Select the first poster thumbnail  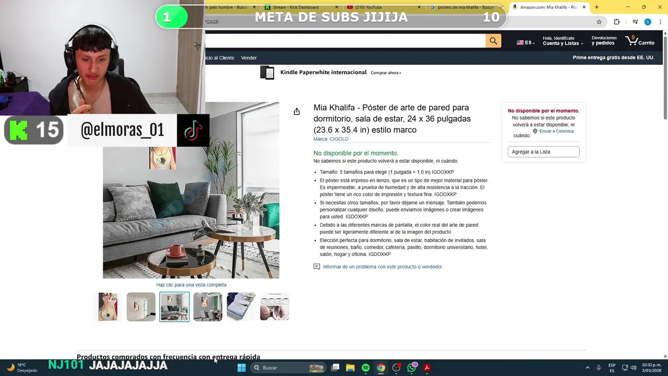108,307
